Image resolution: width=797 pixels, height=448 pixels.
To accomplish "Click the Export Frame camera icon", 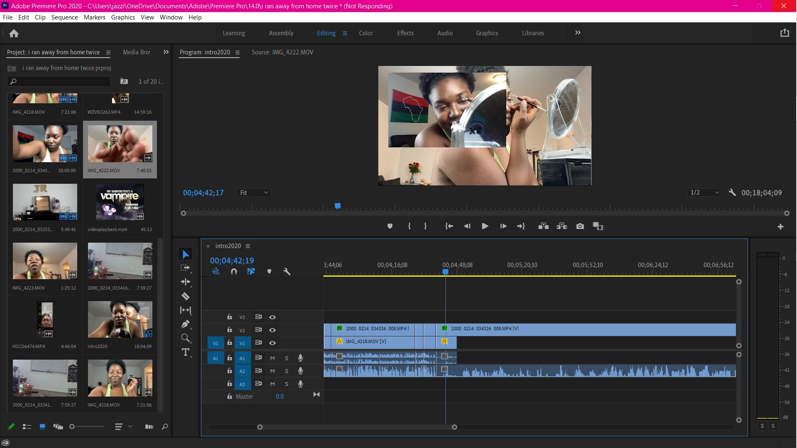I will pyautogui.click(x=580, y=226).
